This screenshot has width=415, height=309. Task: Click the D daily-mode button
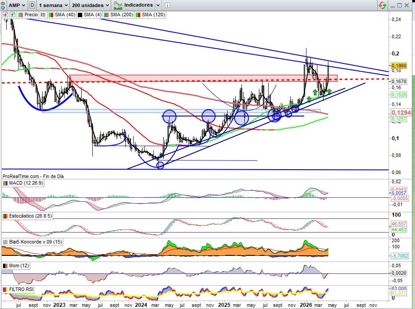pyautogui.click(x=32, y=5)
